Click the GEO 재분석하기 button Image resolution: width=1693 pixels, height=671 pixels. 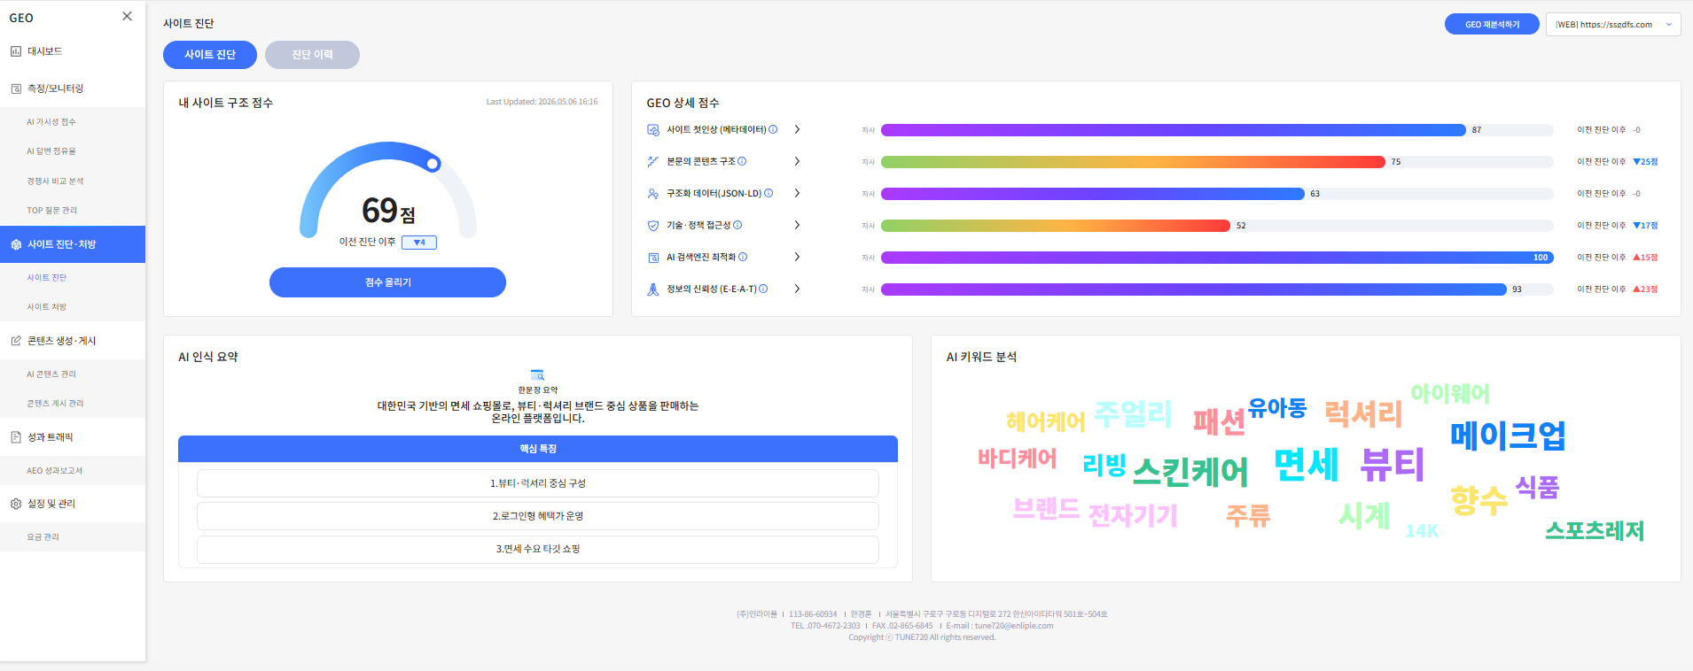(x=1492, y=25)
